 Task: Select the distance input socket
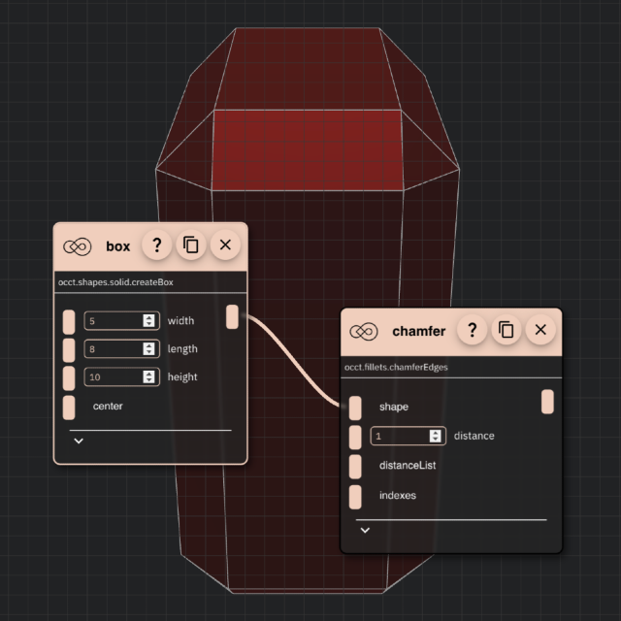(x=355, y=438)
